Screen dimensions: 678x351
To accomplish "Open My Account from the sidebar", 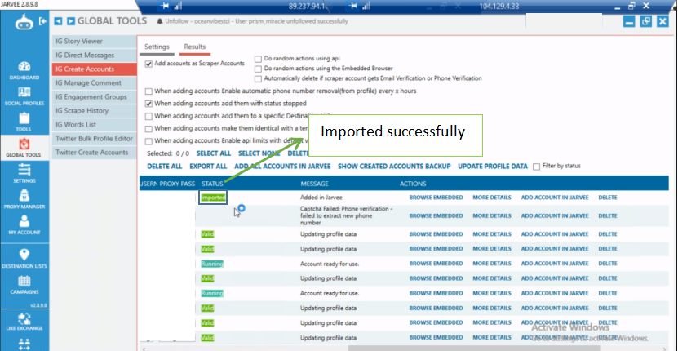I will click(x=24, y=225).
